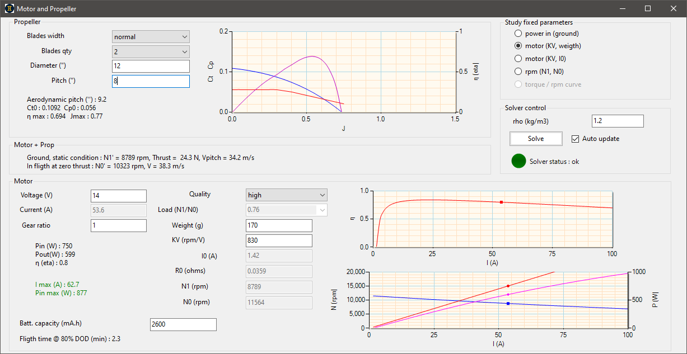687x354 pixels.
Task: Click the I0 (A) field
Action: [x=279, y=256]
